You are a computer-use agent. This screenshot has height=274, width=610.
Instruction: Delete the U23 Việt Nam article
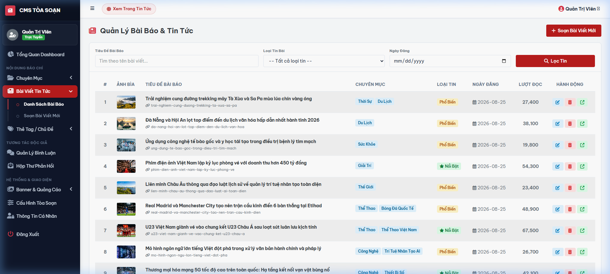click(570, 231)
